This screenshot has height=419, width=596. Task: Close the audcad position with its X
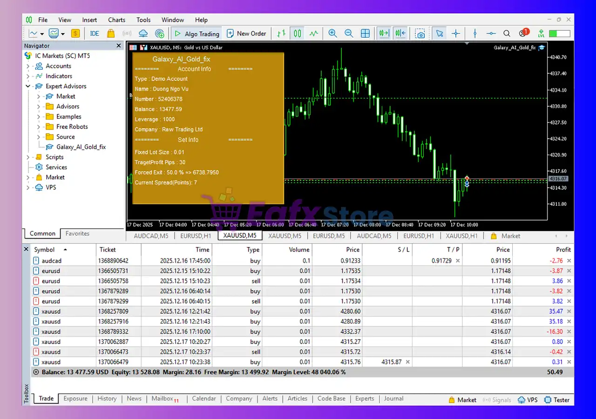(569, 261)
